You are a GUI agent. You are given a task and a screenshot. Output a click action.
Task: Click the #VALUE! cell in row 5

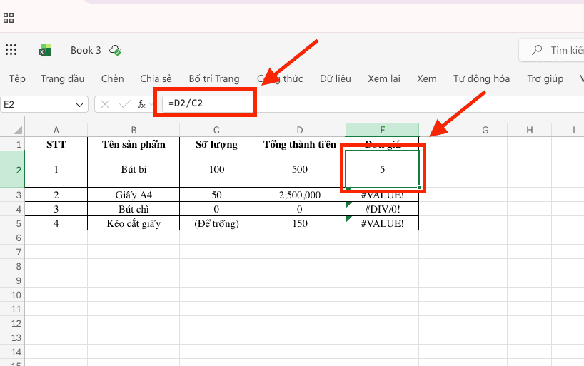[x=383, y=223]
